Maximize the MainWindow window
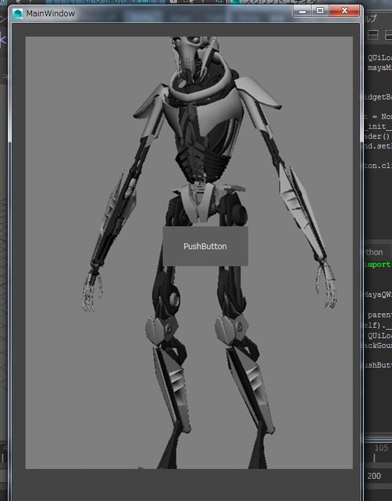392x501 pixels. [x=320, y=11]
